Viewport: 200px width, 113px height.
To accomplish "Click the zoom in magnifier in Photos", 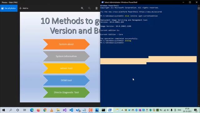I will tap(82, 8).
